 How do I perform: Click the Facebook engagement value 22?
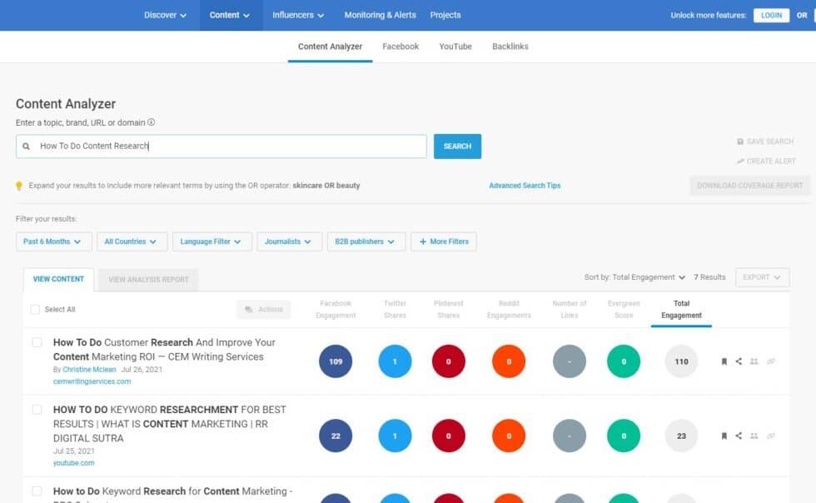pyautogui.click(x=336, y=436)
